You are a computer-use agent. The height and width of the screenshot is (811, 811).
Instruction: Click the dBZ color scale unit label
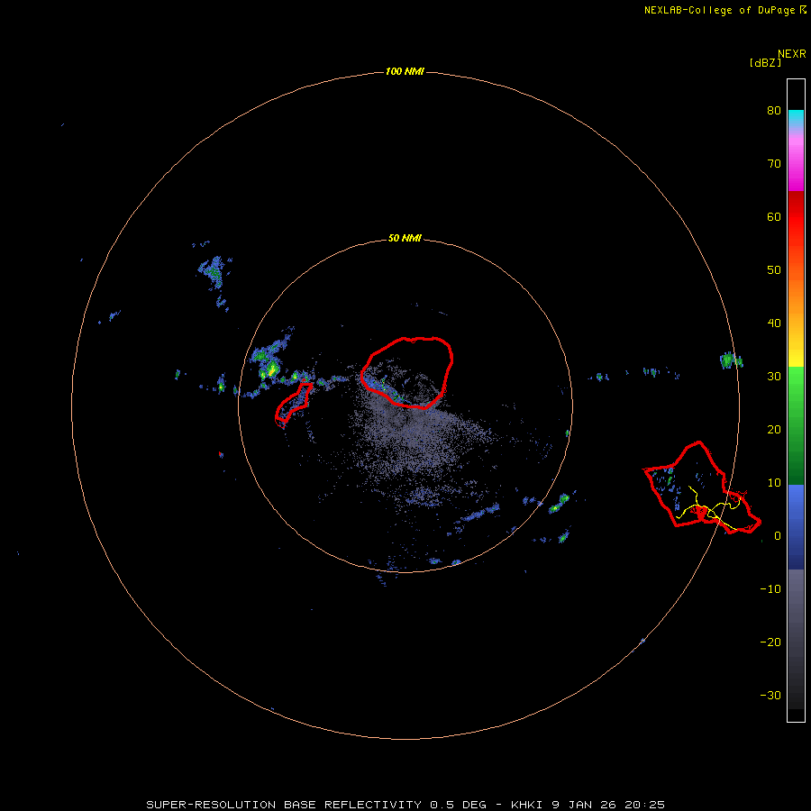pos(765,62)
